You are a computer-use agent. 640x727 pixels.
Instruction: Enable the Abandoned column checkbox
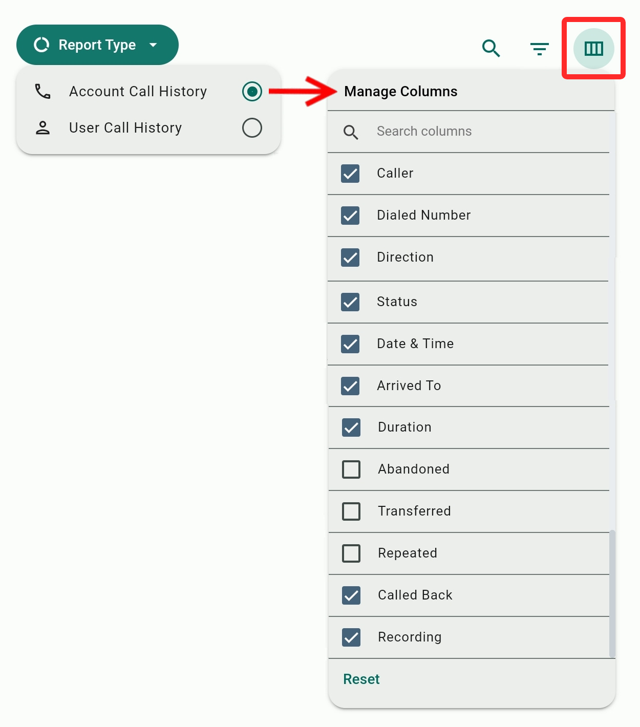pyautogui.click(x=351, y=469)
